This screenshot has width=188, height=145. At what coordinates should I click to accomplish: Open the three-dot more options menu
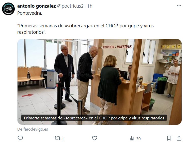179,6
